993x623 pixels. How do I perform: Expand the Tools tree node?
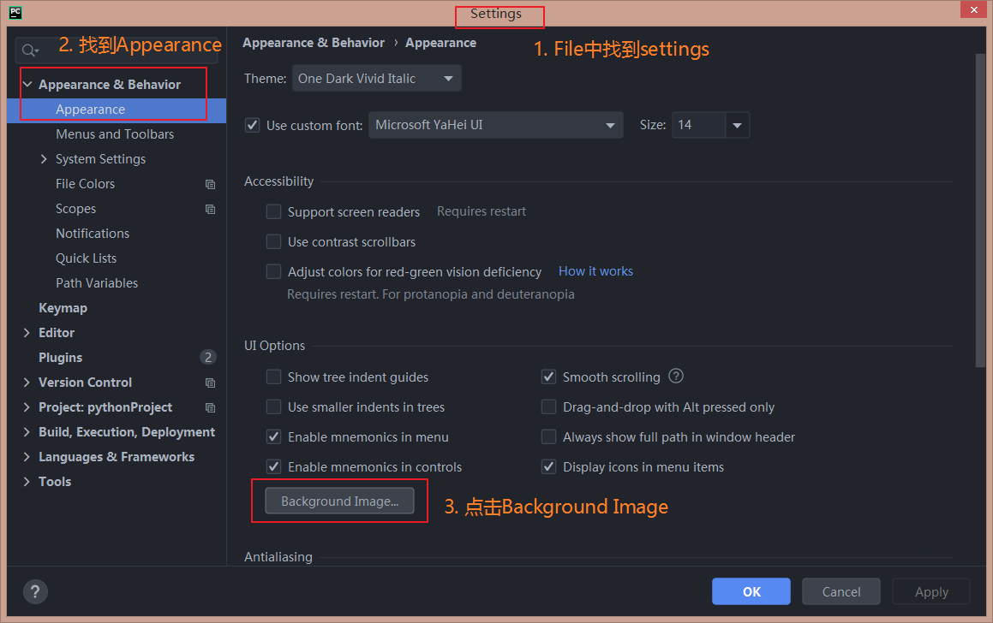27,481
